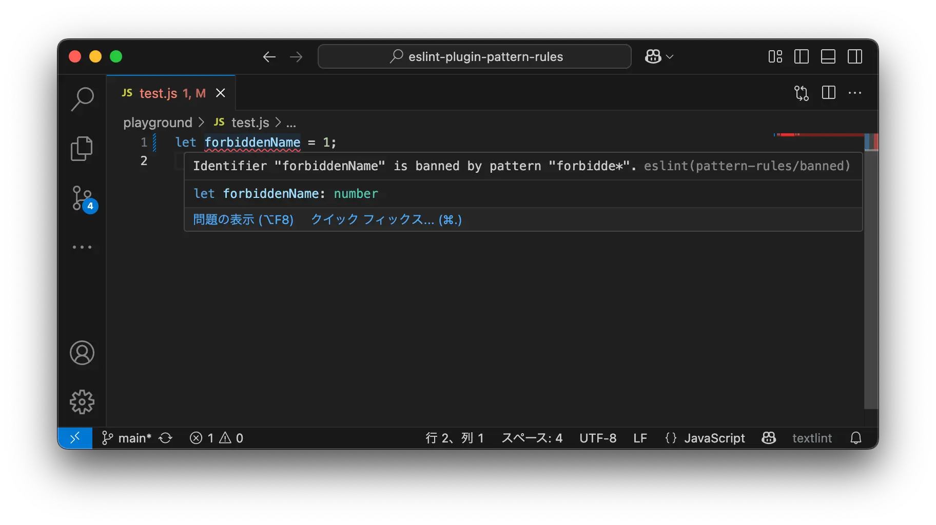This screenshot has height=525, width=936.
Task: Click the yellow minimize window button
Action: tap(95, 56)
